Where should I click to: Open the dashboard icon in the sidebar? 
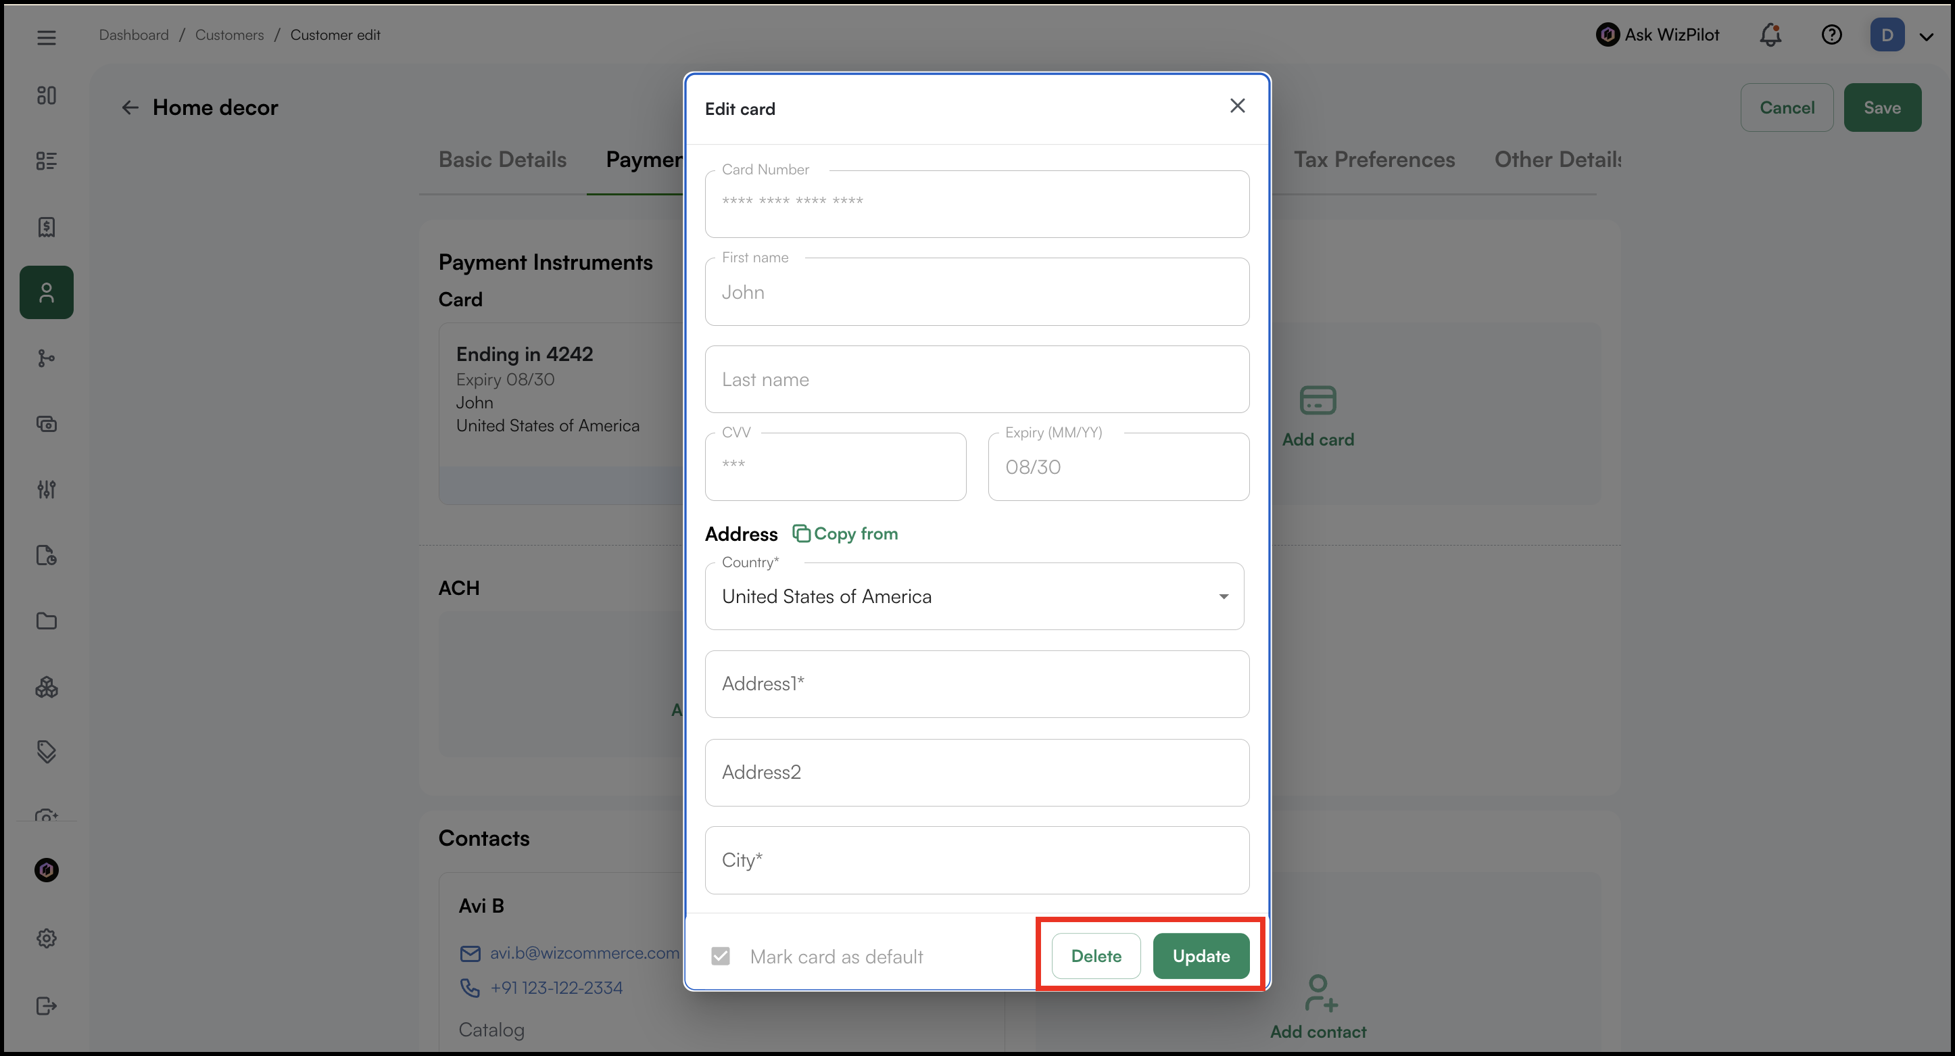[x=46, y=95]
